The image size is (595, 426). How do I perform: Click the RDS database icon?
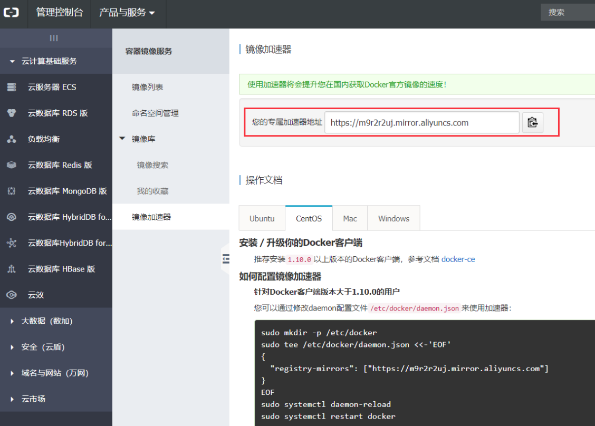12,113
